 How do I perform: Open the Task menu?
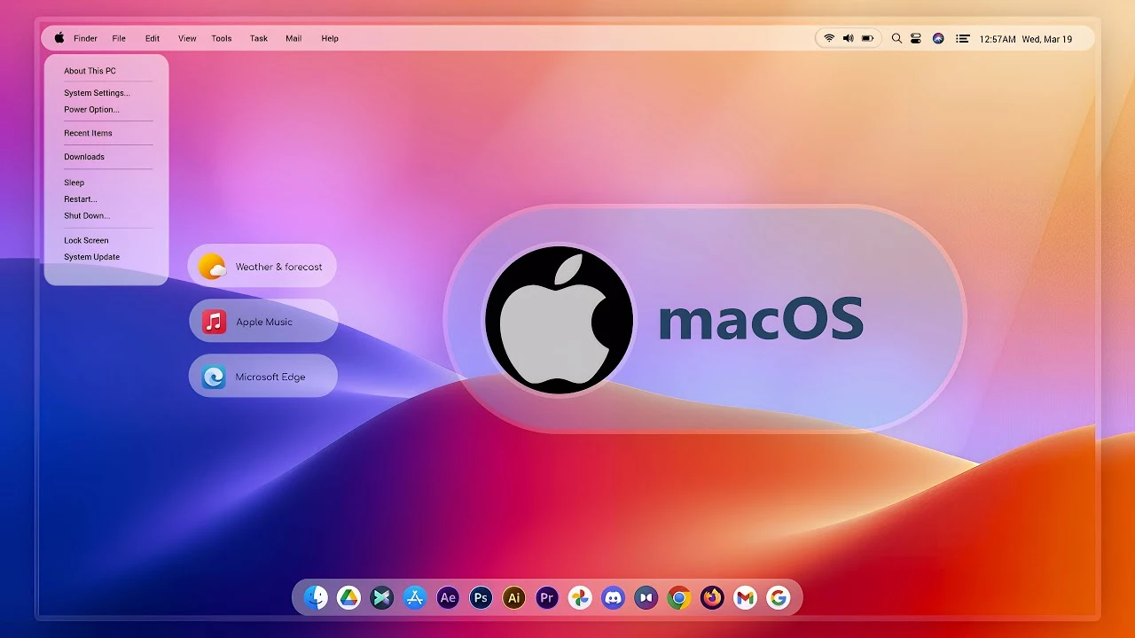tap(259, 38)
